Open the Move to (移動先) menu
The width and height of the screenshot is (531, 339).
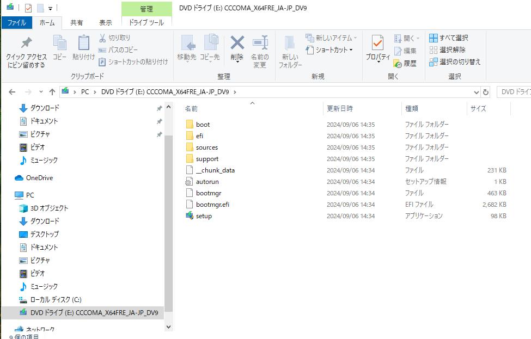pyautogui.click(x=187, y=48)
